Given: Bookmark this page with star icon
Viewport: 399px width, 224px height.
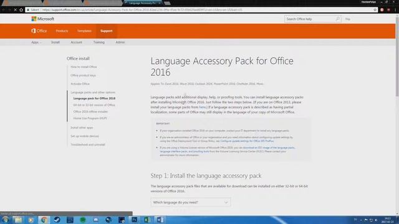Looking at the screenshot, I should [375, 10].
